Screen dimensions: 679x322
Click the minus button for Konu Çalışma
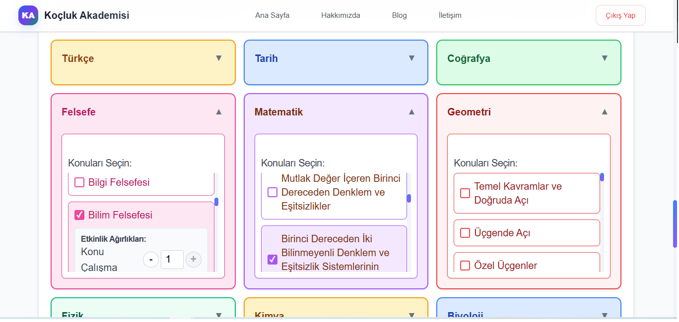click(151, 260)
